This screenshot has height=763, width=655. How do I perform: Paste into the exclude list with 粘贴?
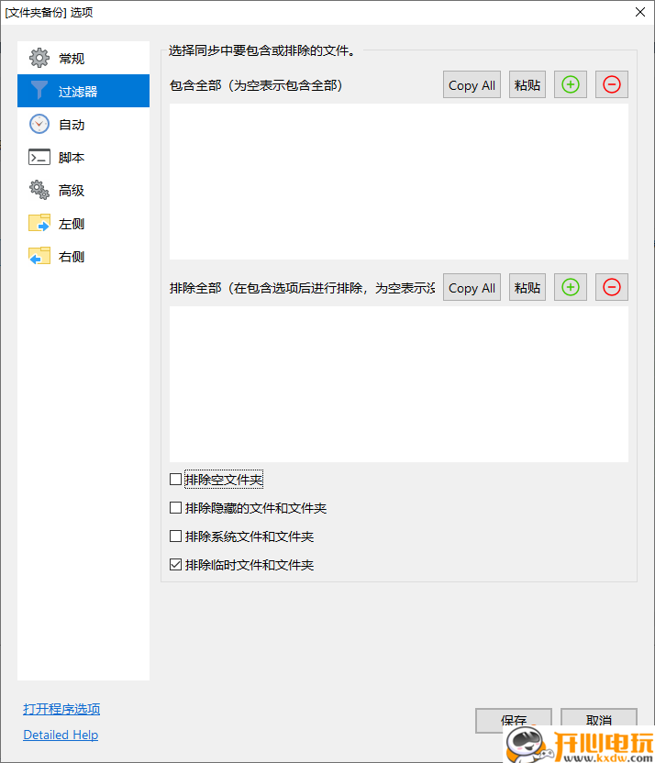tap(527, 287)
